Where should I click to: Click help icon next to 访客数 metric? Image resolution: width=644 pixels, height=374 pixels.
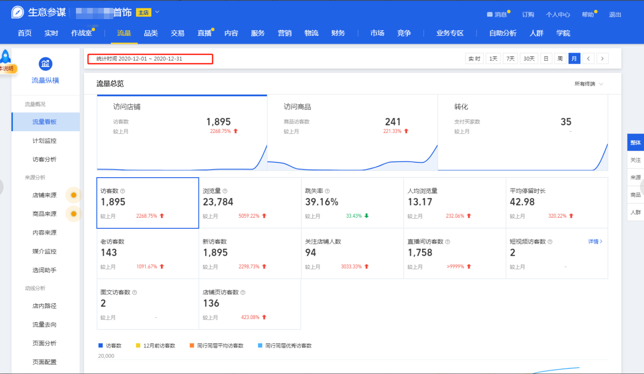click(123, 191)
